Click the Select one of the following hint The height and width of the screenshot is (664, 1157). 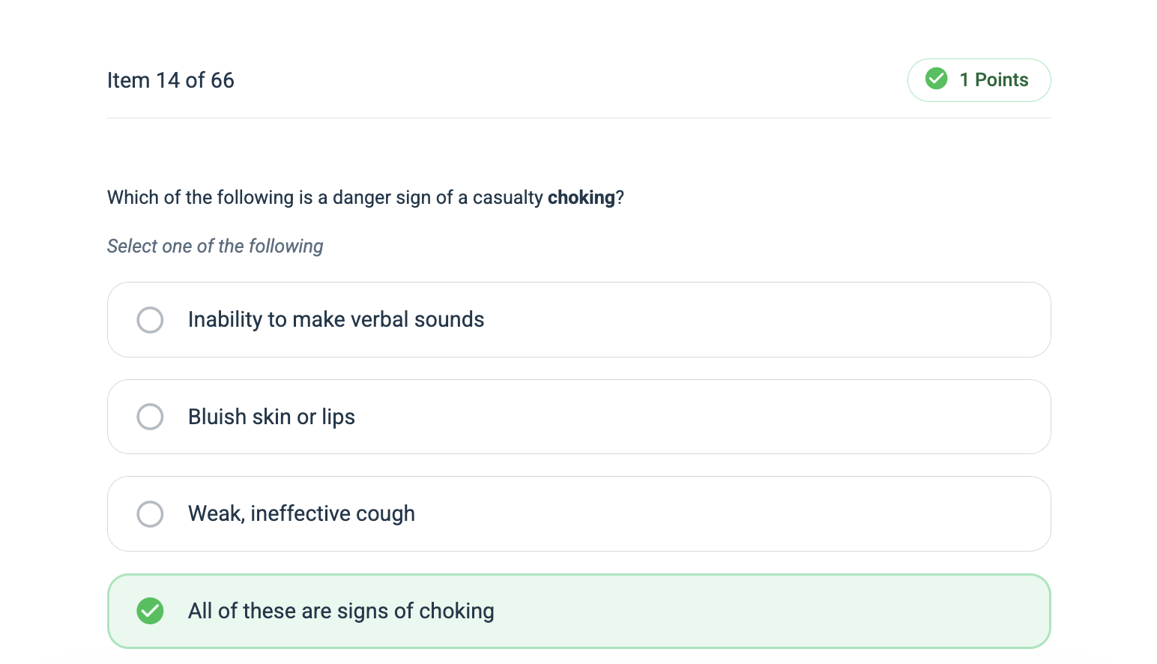point(215,247)
